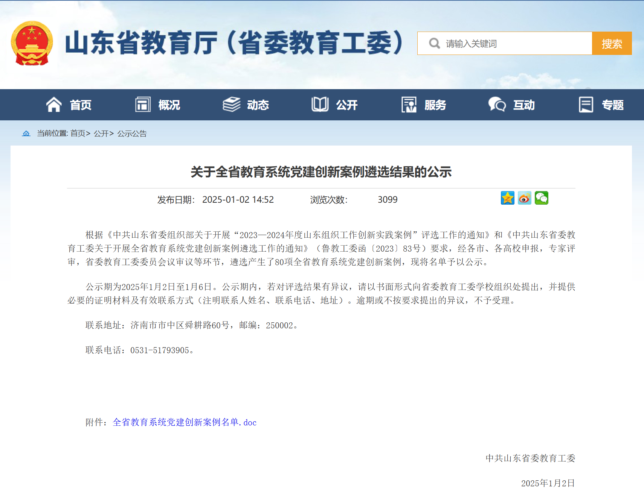Viewport: 644px width, 504px height.
Task: Click the national emblem logo
Action: pyautogui.click(x=32, y=43)
